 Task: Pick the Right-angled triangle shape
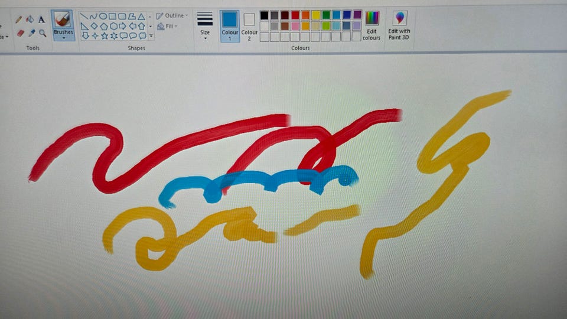[84, 26]
